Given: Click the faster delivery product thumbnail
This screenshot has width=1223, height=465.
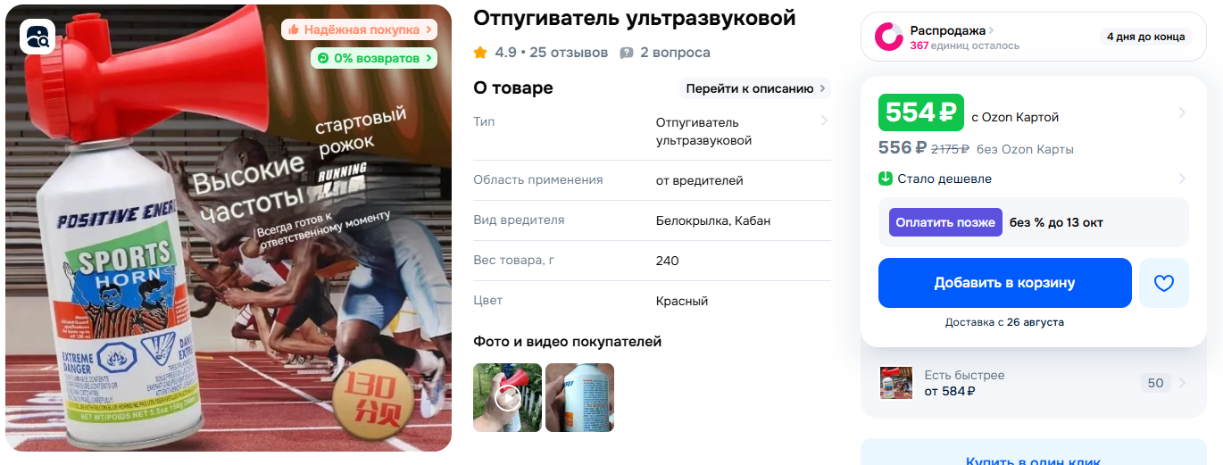Looking at the screenshot, I should pos(896,383).
